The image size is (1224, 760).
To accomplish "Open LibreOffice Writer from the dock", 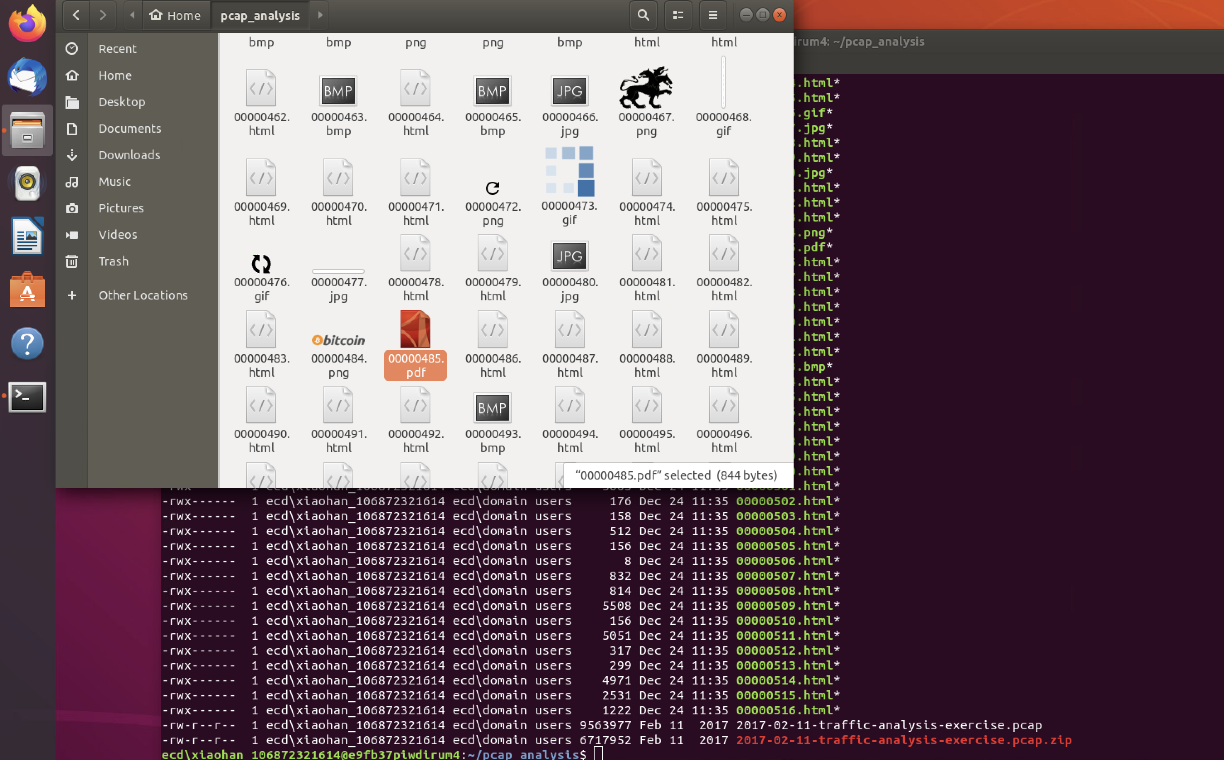I will point(27,236).
